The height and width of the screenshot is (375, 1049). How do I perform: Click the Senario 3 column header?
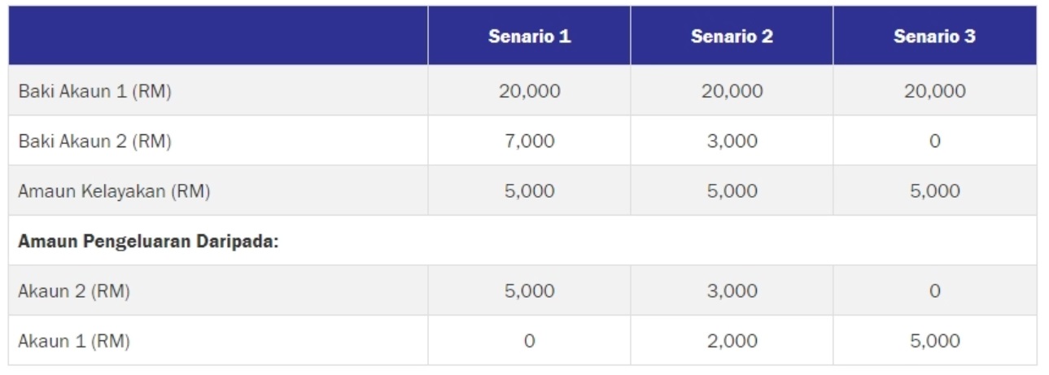click(x=934, y=37)
